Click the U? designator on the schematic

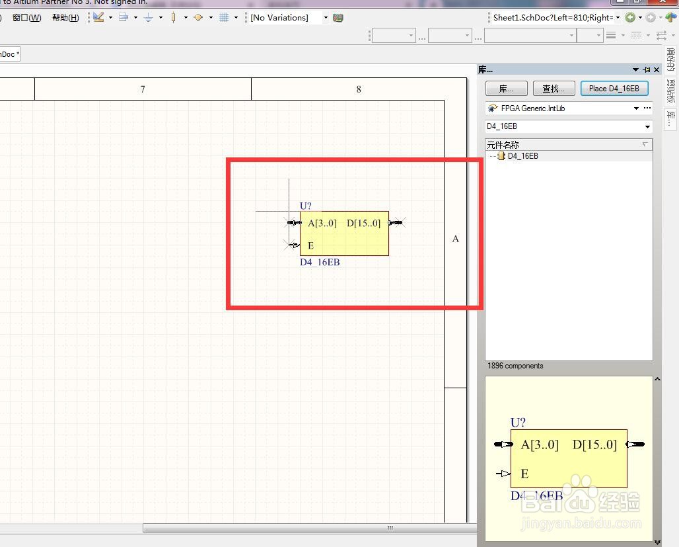click(x=305, y=206)
